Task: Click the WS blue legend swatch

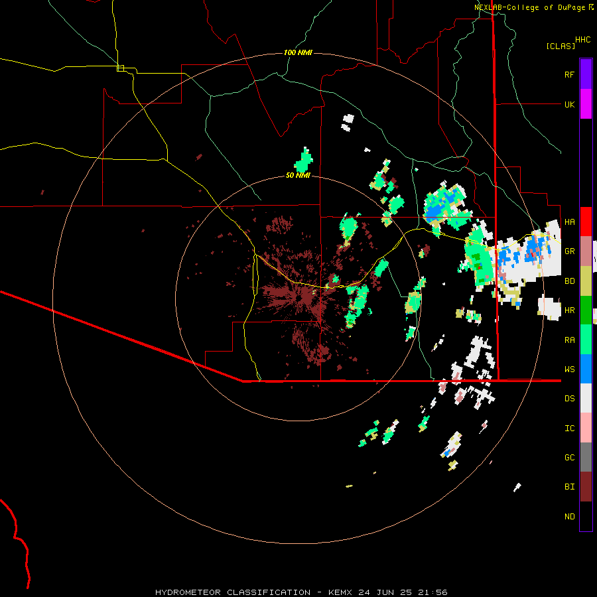Action: [x=586, y=369]
